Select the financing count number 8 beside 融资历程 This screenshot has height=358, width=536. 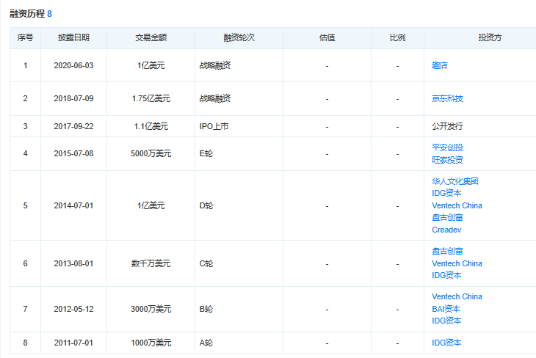tap(50, 14)
